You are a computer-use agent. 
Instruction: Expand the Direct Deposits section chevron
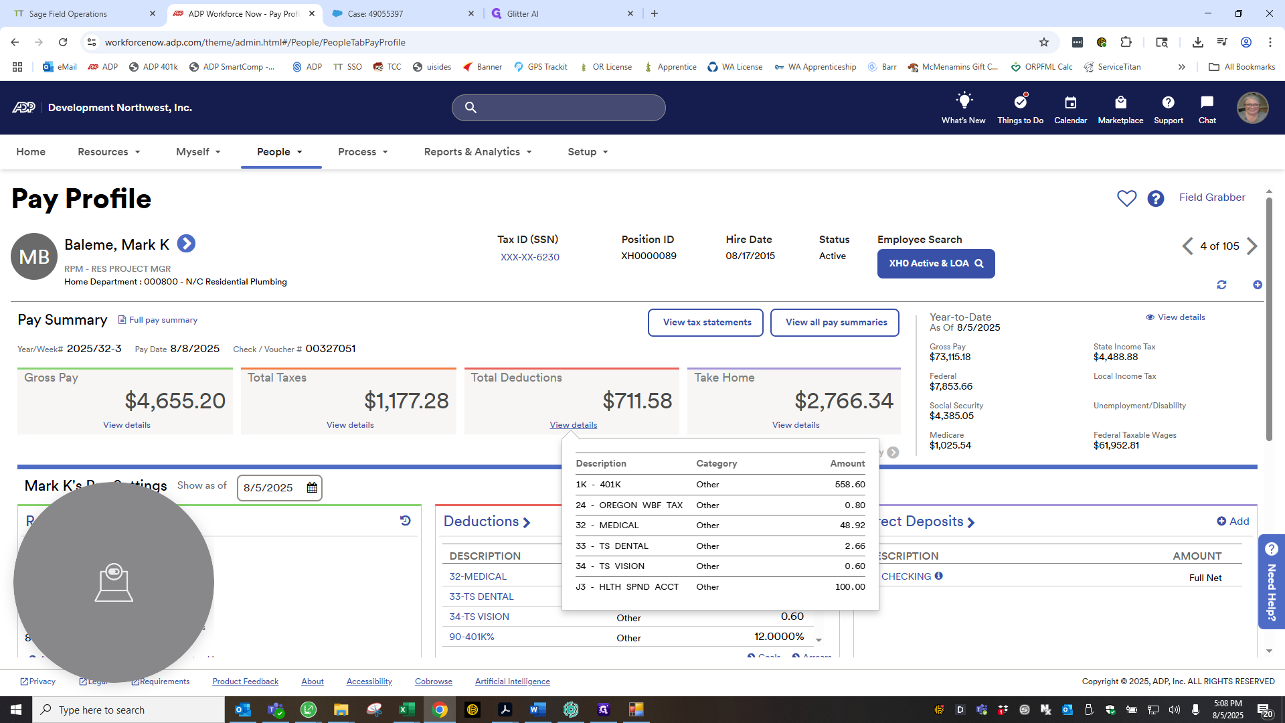pyautogui.click(x=971, y=523)
